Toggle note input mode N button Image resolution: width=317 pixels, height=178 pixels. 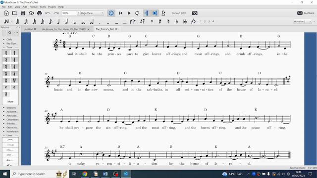[6, 21]
